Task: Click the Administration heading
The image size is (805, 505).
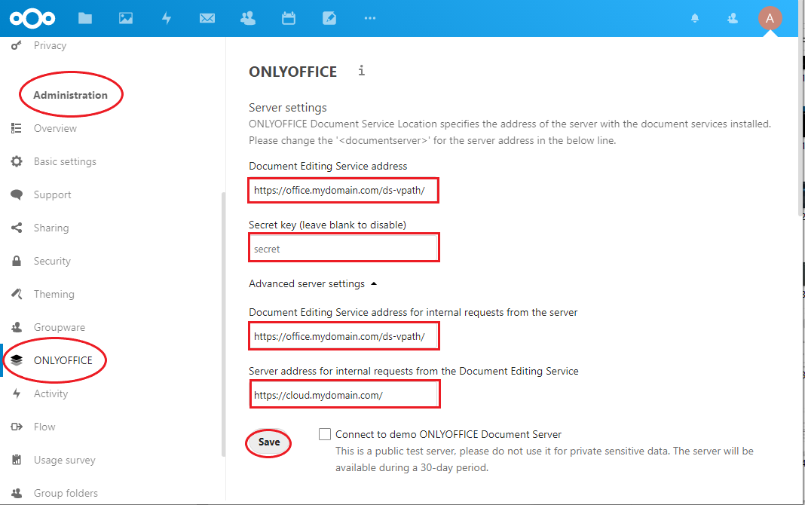Action: [x=70, y=95]
